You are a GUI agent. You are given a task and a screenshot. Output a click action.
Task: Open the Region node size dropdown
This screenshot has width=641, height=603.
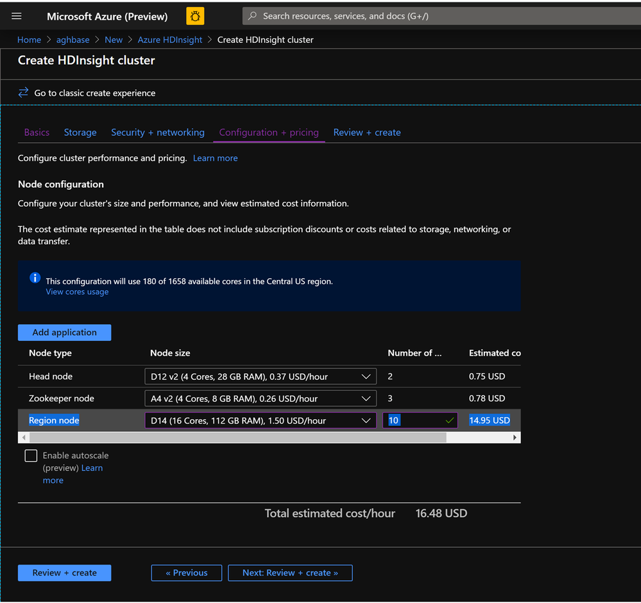pyautogui.click(x=261, y=420)
